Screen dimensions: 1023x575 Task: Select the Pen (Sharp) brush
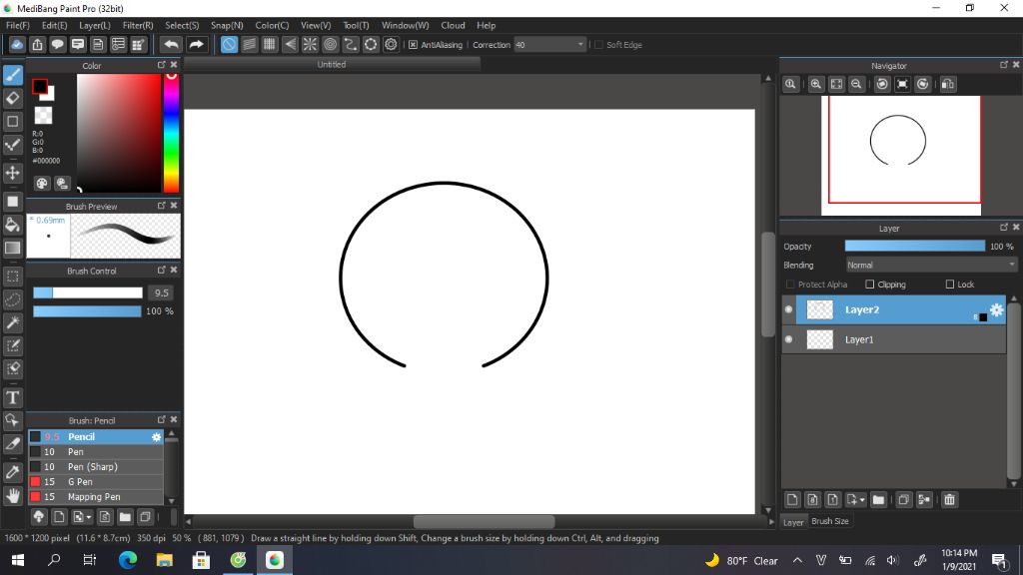95,467
